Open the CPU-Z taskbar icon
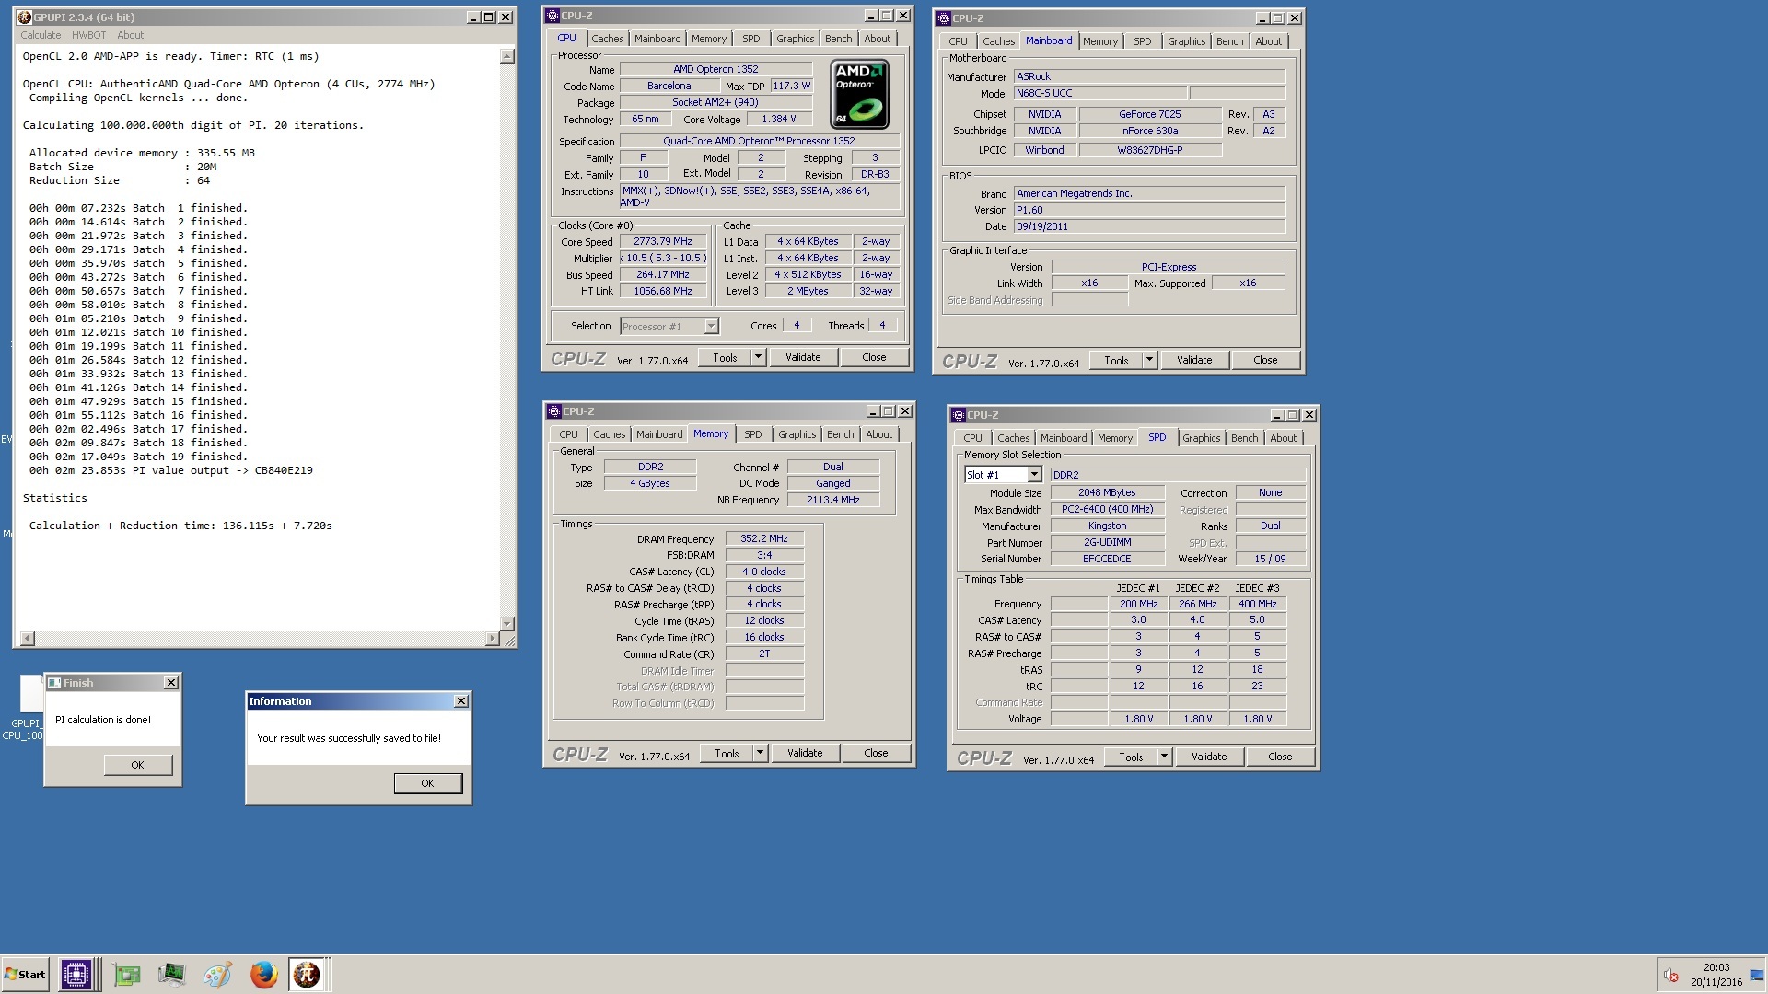This screenshot has width=1768, height=994. (x=76, y=974)
